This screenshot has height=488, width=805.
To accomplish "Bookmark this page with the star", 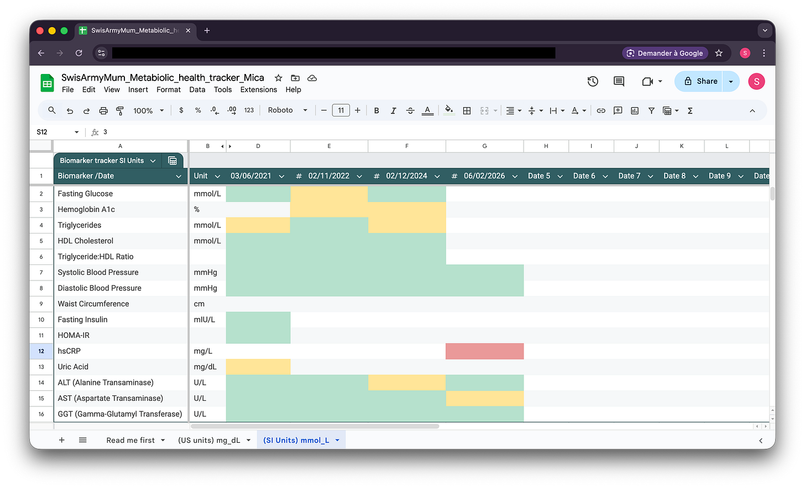I will [719, 53].
